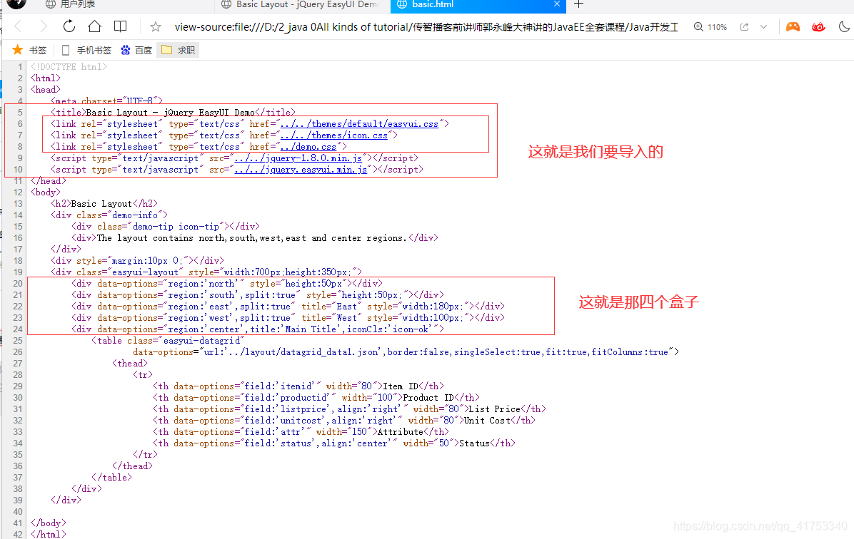Click the List Price th line
The width and height of the screenshot is (854, 539).
(350, 409)
